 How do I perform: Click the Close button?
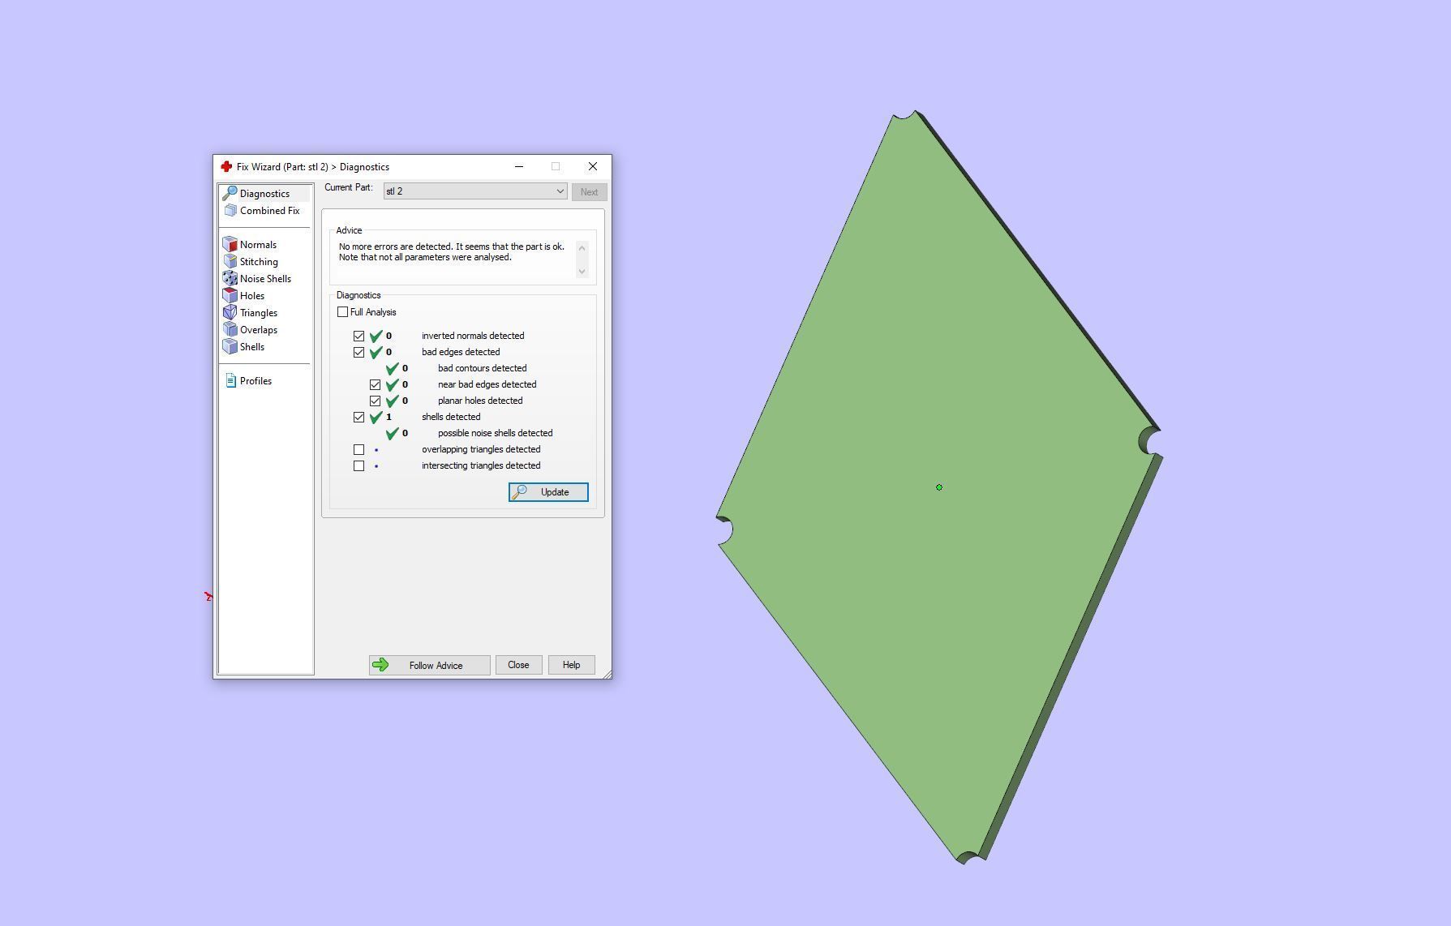[518, 665]
